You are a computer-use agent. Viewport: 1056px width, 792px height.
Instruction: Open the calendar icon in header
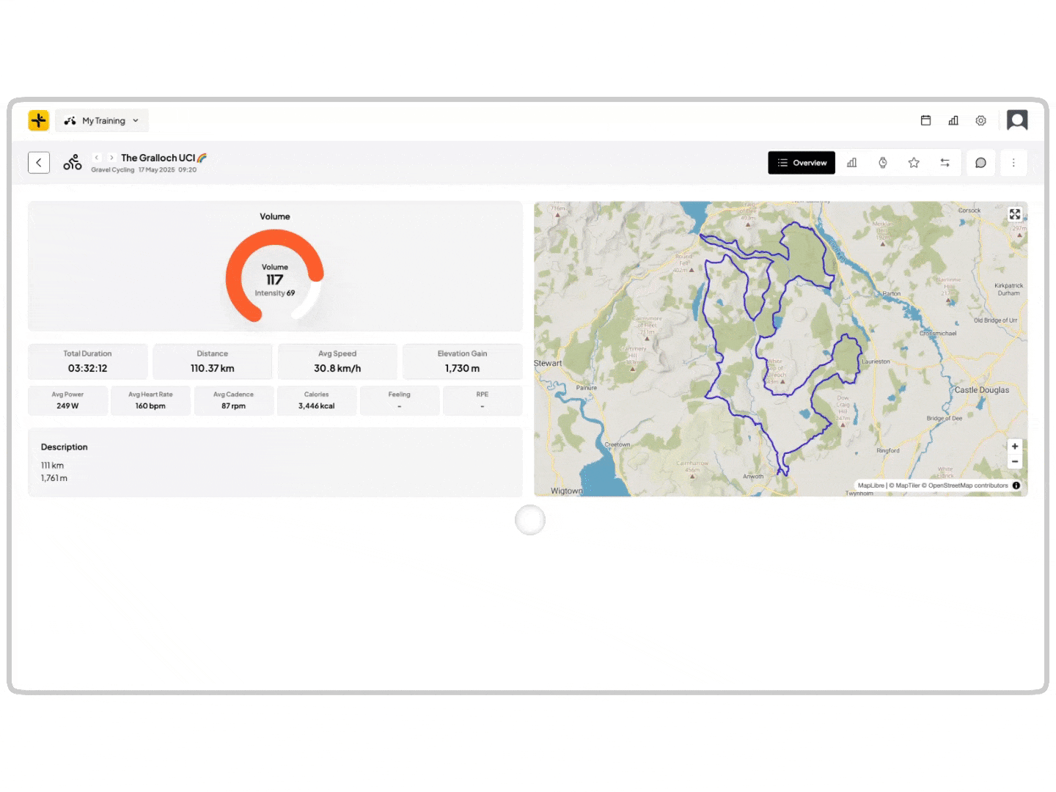point(925,120)
